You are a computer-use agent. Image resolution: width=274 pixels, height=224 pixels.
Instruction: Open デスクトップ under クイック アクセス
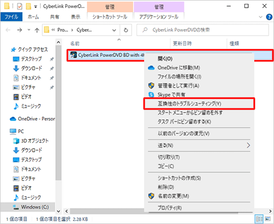coord(27,59)
